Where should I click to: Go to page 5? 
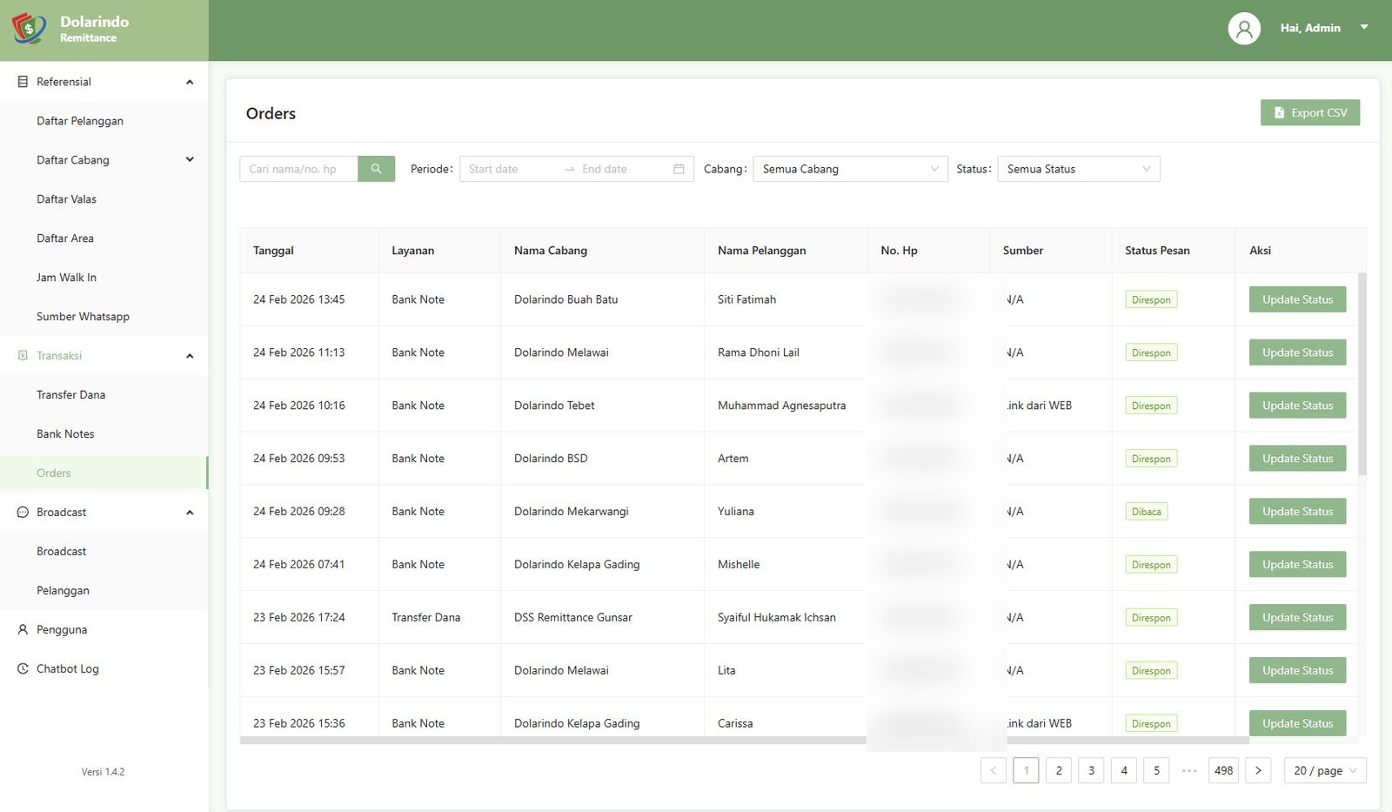[x=1156, y=770]
